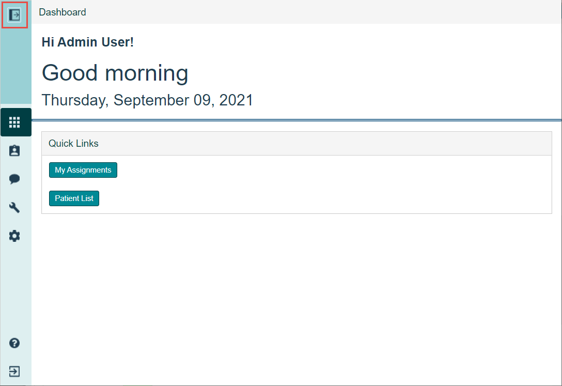Open the assignments clipboard icon
Viewport: 562px width, 386px height.
15,151
